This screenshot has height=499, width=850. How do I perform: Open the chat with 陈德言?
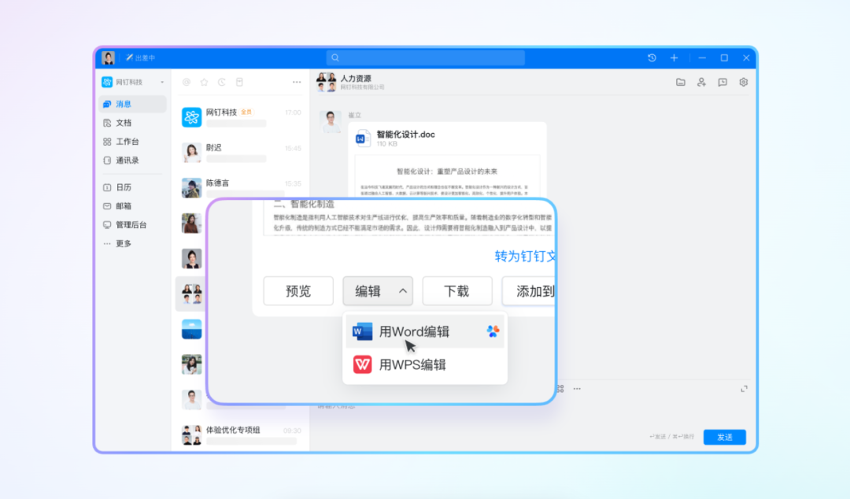pos(241,187)
